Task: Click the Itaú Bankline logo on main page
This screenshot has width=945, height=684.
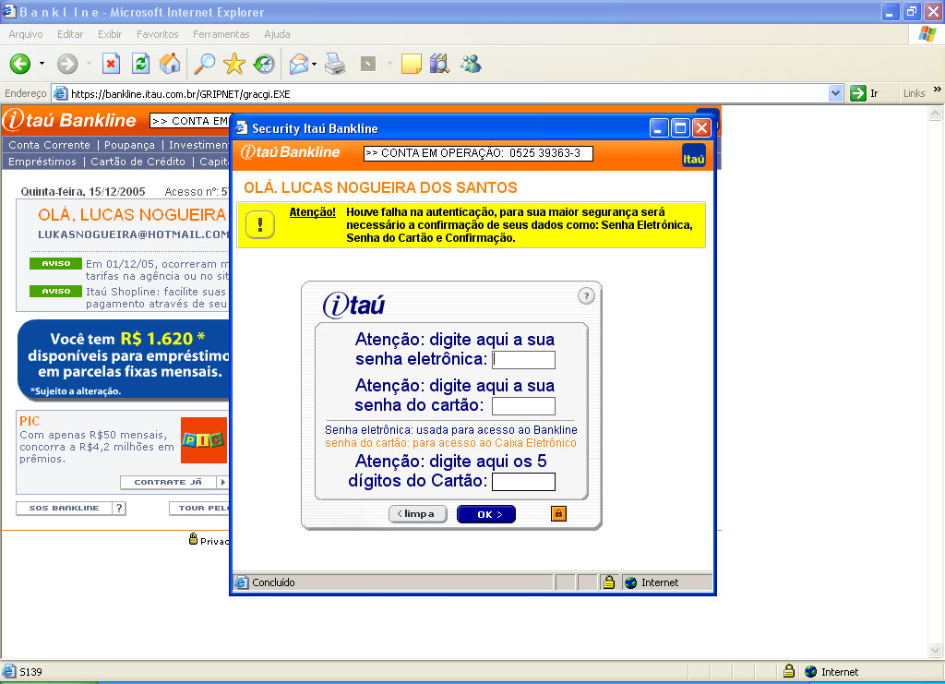Action: click(70, 120)
